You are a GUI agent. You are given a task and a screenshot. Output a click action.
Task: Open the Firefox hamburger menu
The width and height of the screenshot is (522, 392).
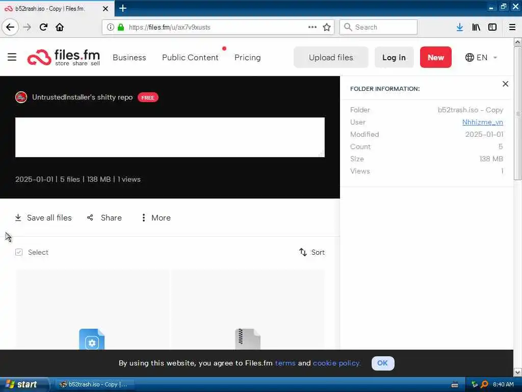coord(512,27)
